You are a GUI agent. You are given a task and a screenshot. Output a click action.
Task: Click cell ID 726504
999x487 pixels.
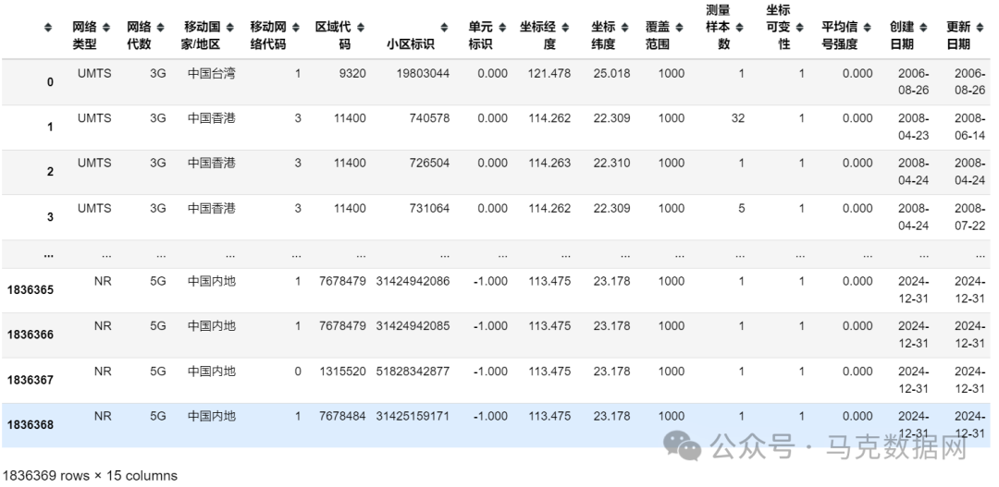pyautogui.click(x=429, y=163)
